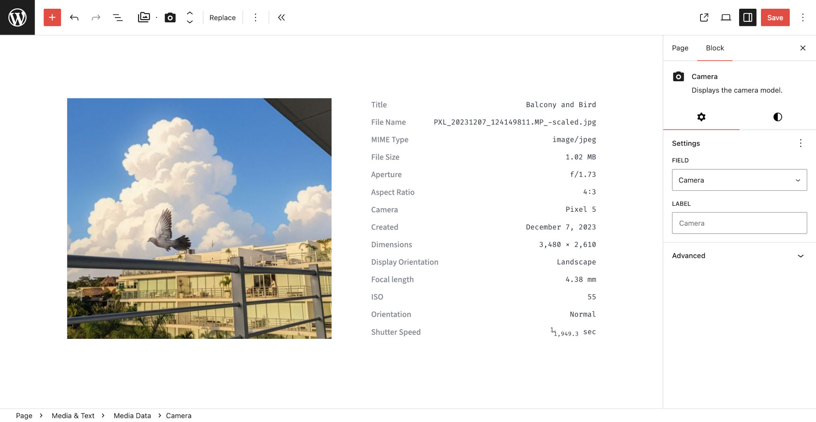
Task: Click the file name PXL_20231207_124149811.MP_-scaled.jpg
Action: [x=515, y=122]
